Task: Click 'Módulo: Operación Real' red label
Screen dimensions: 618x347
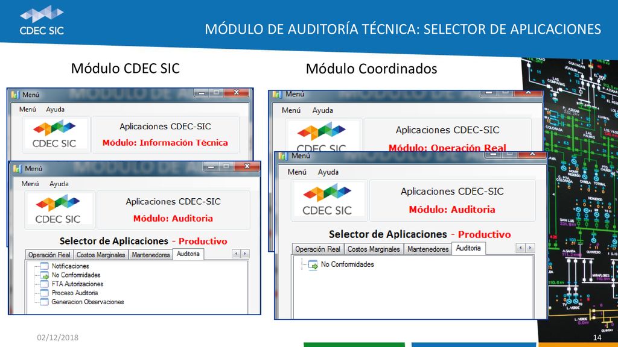Action: 447,148
